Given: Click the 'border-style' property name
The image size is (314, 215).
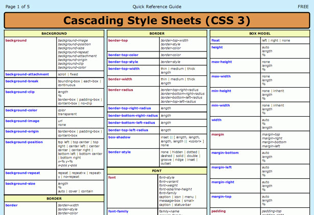Looking at the screenshot, I should [x=119, y=152].
